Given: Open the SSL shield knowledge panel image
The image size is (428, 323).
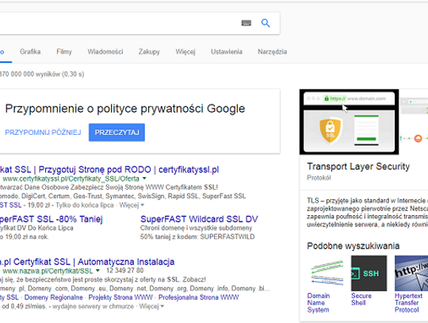Looking at the screenshot, I should pos(349,122).
